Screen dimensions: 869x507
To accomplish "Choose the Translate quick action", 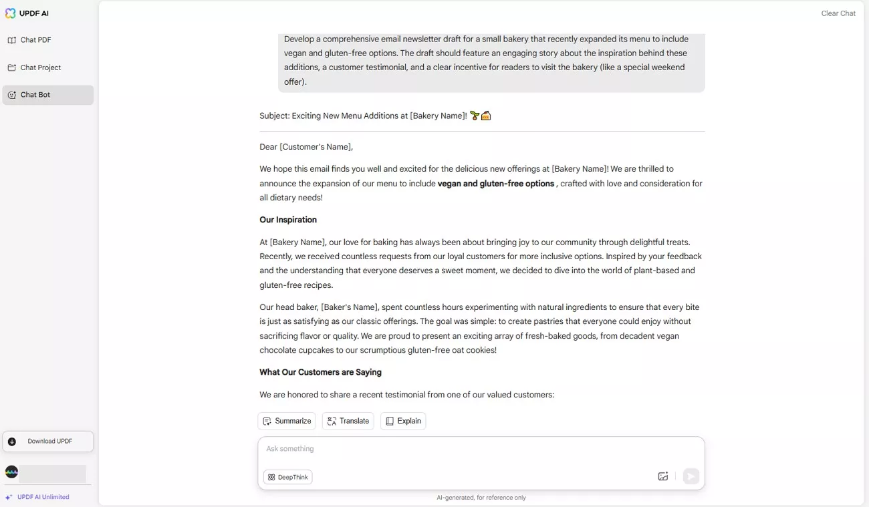I will (348, 421).
